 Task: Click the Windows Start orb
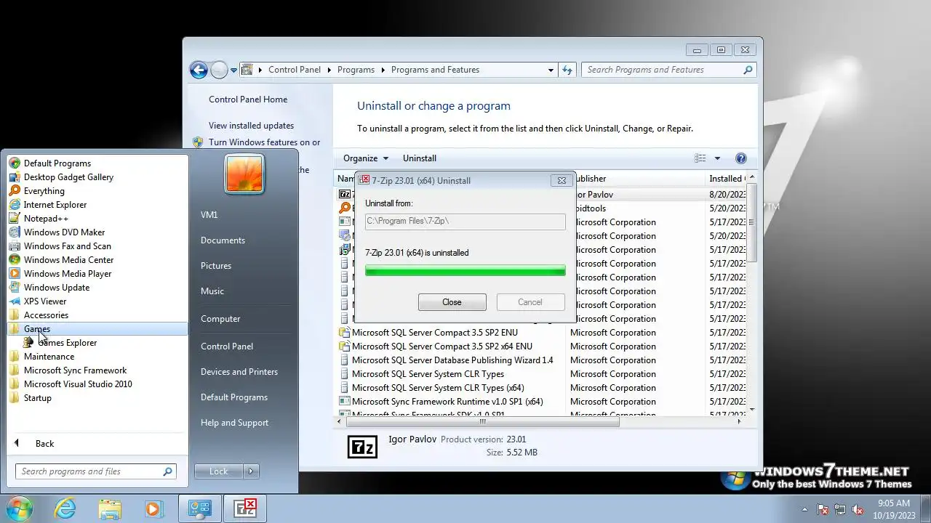[x=18, y=508]
